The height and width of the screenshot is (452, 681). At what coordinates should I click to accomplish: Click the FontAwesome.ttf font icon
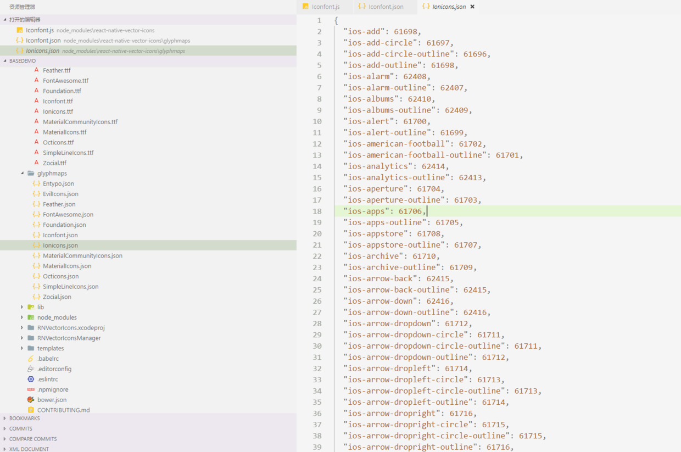37,81
